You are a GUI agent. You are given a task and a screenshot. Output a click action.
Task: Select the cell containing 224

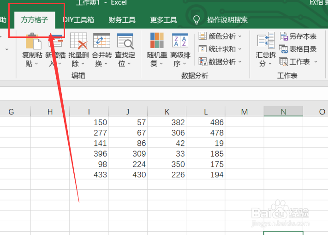click(128, 163)
